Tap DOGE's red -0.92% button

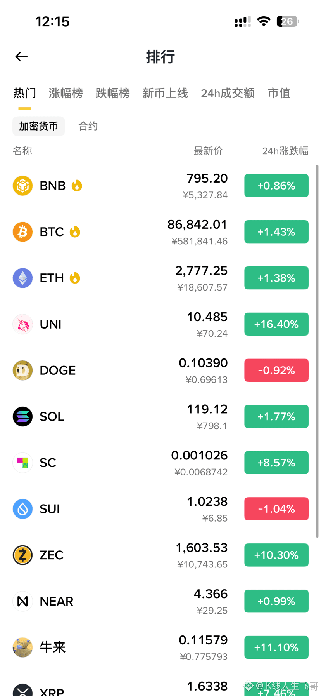coord(276,370)
